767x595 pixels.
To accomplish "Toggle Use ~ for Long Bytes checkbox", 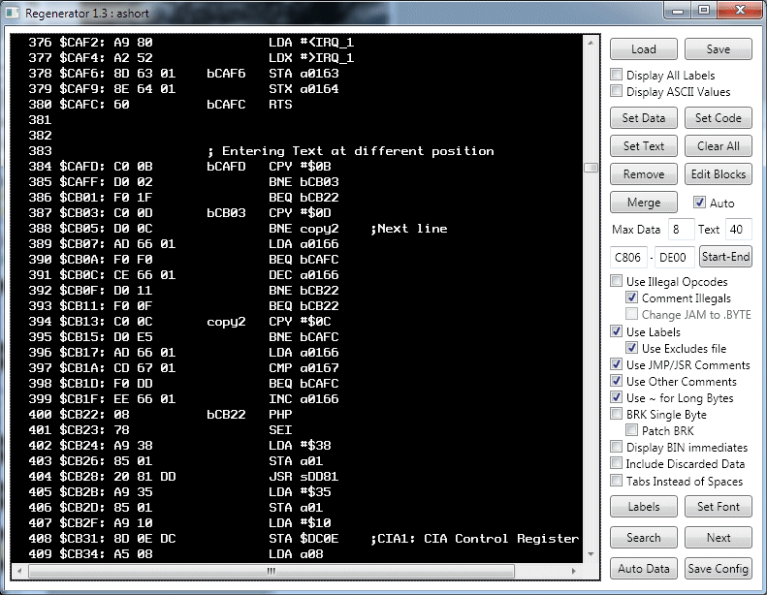I will click(617, 397).
